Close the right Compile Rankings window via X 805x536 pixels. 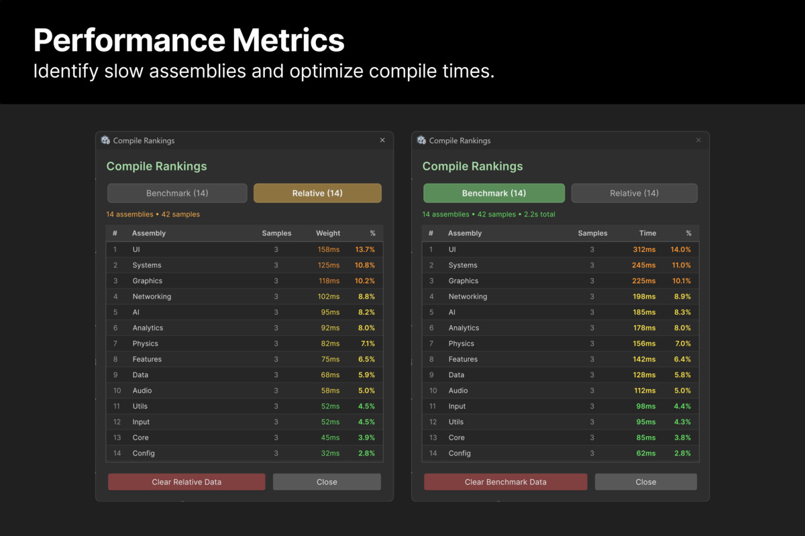pyautogui.click(x=698, y=141)
